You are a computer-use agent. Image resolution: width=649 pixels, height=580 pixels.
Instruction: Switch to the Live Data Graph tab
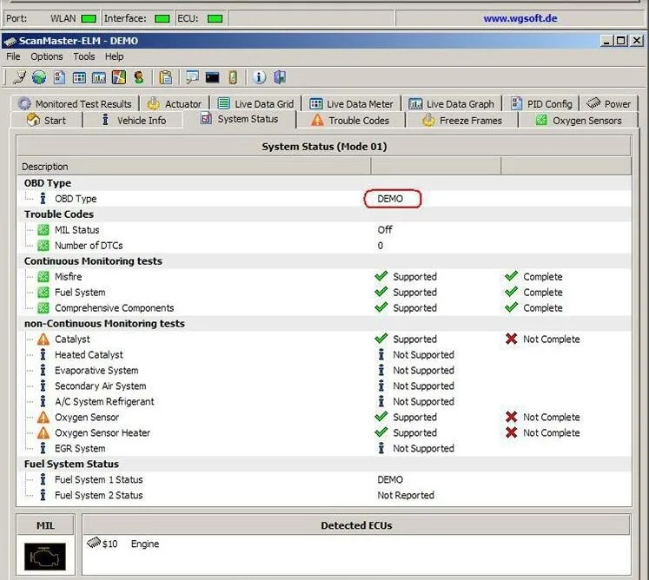point(452,104)
